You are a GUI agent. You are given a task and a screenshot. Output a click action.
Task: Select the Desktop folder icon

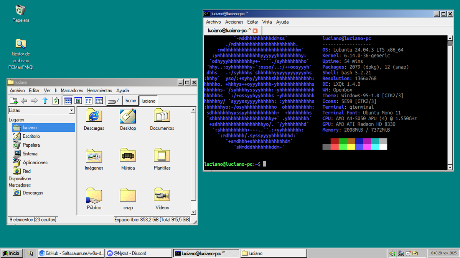[x=128, y=119]
